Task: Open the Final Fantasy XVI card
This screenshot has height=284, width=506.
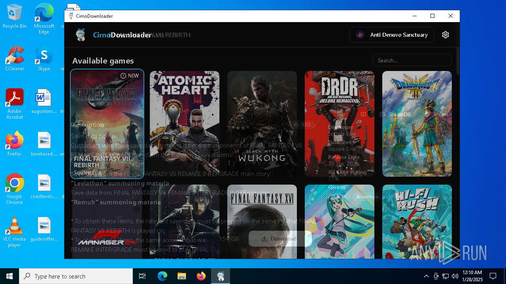Action: tap(262, 222)
